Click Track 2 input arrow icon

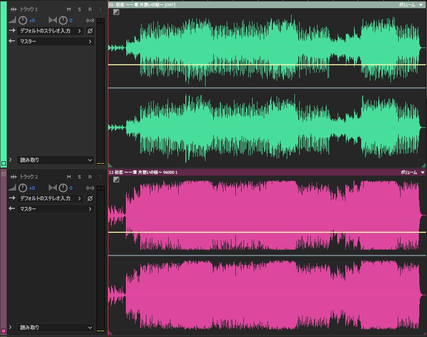pyautogui.click(x=12, y=198)
